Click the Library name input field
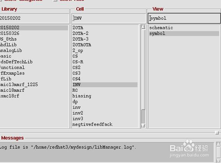The width and height of the screenshot is (221, 163). [35, 18]
